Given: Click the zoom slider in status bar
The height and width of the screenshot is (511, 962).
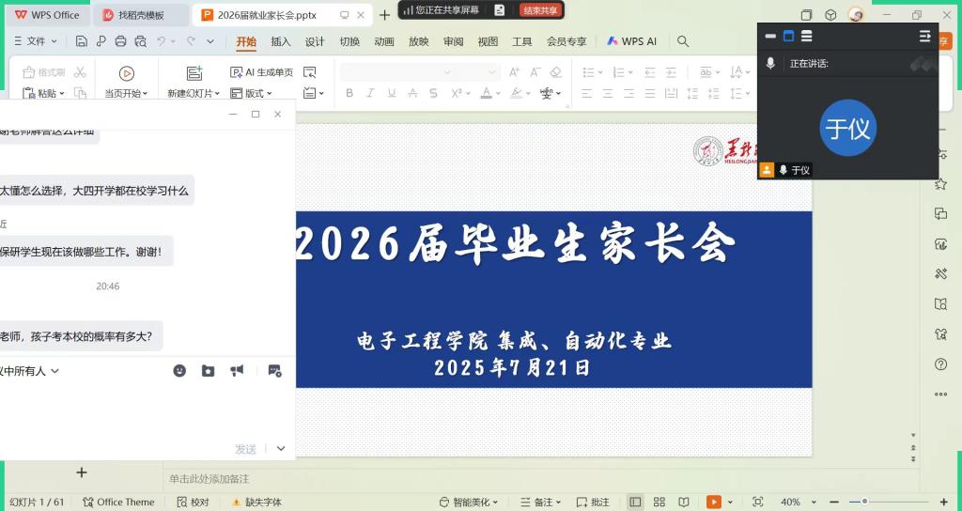Looking at the screenshot, I should 864,503.
